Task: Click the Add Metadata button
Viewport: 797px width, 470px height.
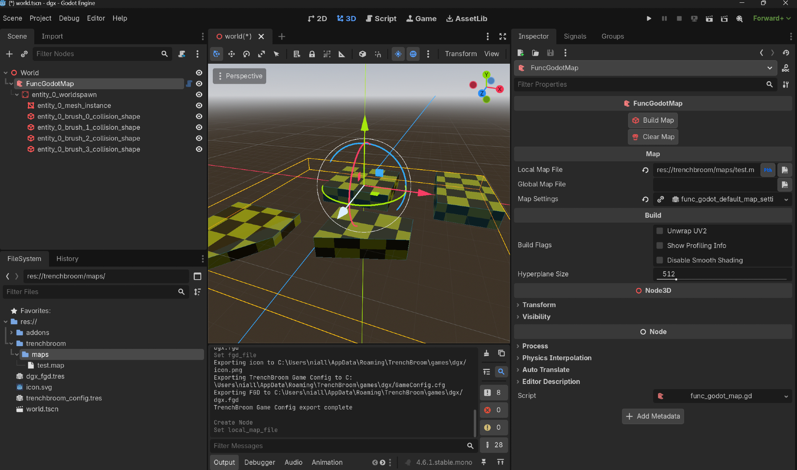Action: pyautogui.click(x=653, y=416)
